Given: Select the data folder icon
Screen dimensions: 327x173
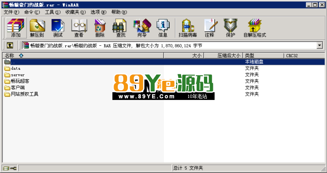Looking at the screenshot, I should click(x=7, y=68).
